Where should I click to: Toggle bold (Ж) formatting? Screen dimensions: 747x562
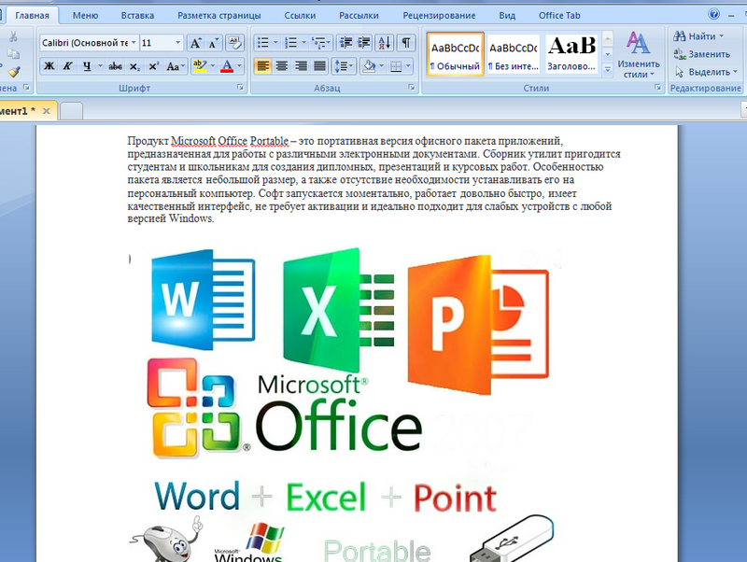49,66
